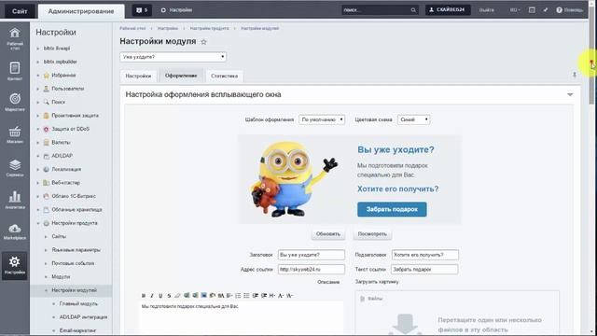Switch to the Оформление tab
Image resolution: width=597 pixels, height=336 pixels.
(181, 76)
